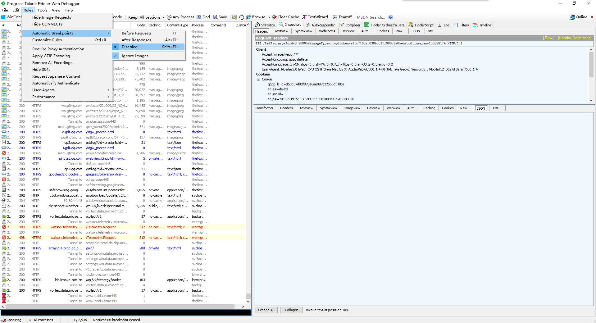Viewport: 596px width, 323px height.
Task: Open the Header Definitions link
Action: point(575,38)
